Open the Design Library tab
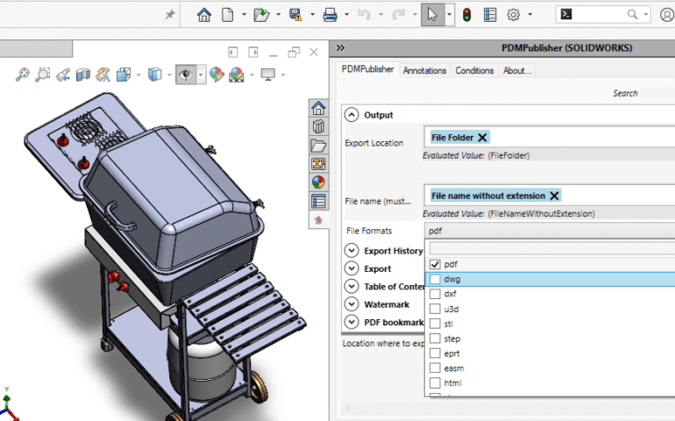The height and width of the screenshot is (421, 675). click(318, 126)
